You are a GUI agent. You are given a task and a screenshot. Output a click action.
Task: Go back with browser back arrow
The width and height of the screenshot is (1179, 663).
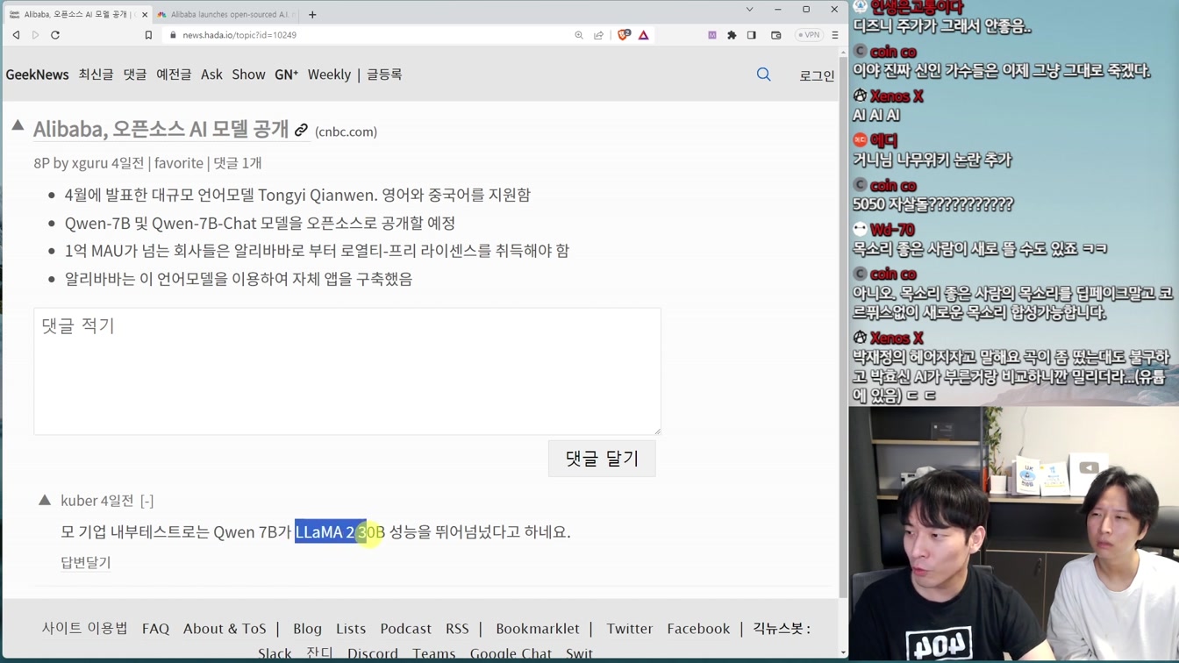click(x=16, y=35)
